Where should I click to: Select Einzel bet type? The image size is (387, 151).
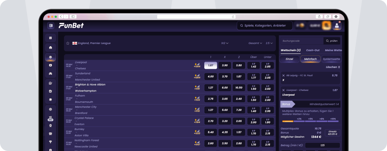coord(289,59)
